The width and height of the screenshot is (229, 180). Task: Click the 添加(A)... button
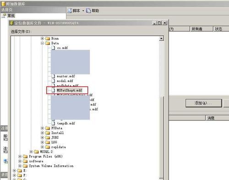click(203, 103)
